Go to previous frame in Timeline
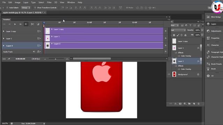 [9, 24]
